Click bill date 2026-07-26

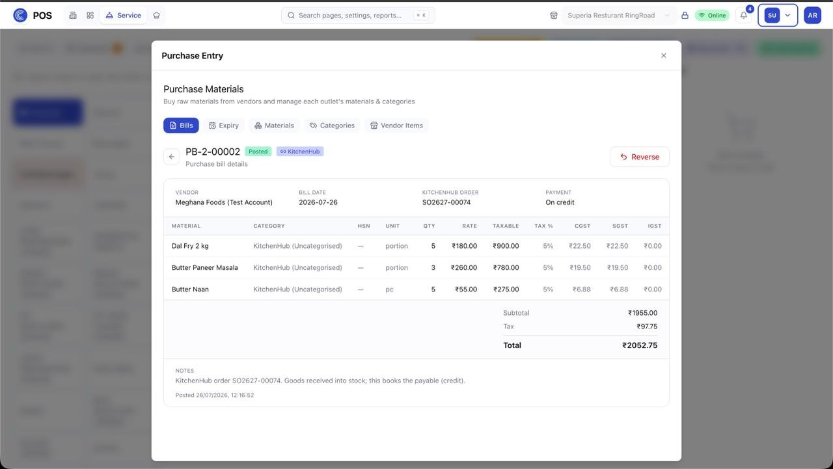(318, 202)
